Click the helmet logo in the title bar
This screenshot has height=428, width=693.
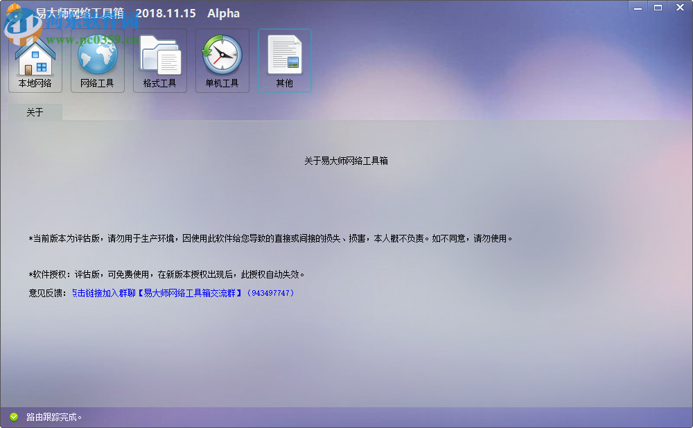click(15, 12)
